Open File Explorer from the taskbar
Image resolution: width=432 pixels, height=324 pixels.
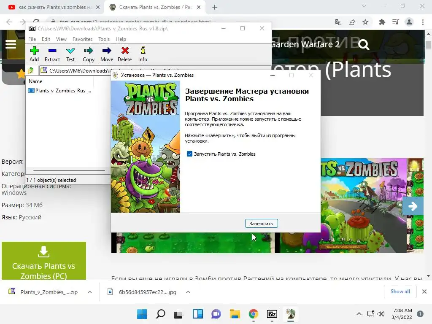(x=235, y=314)
